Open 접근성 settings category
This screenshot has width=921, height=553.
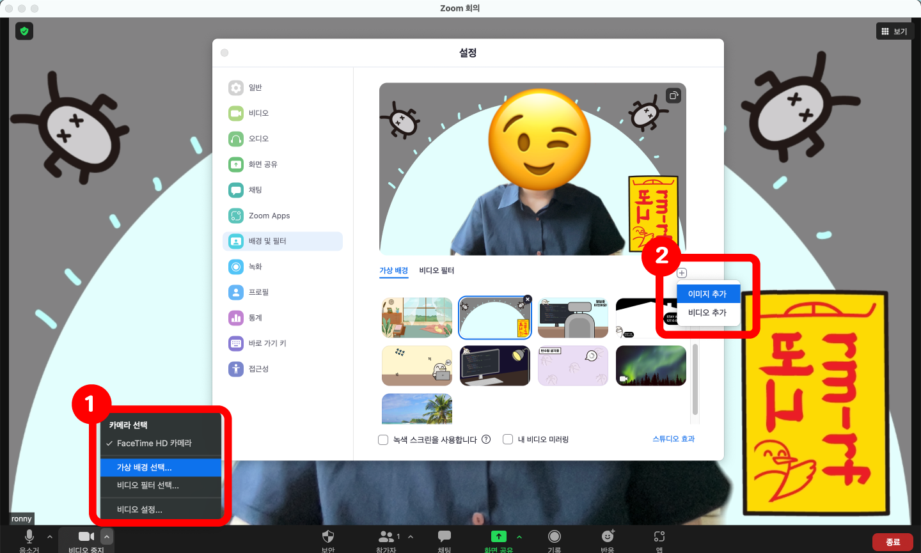click(x=283, y=369)
